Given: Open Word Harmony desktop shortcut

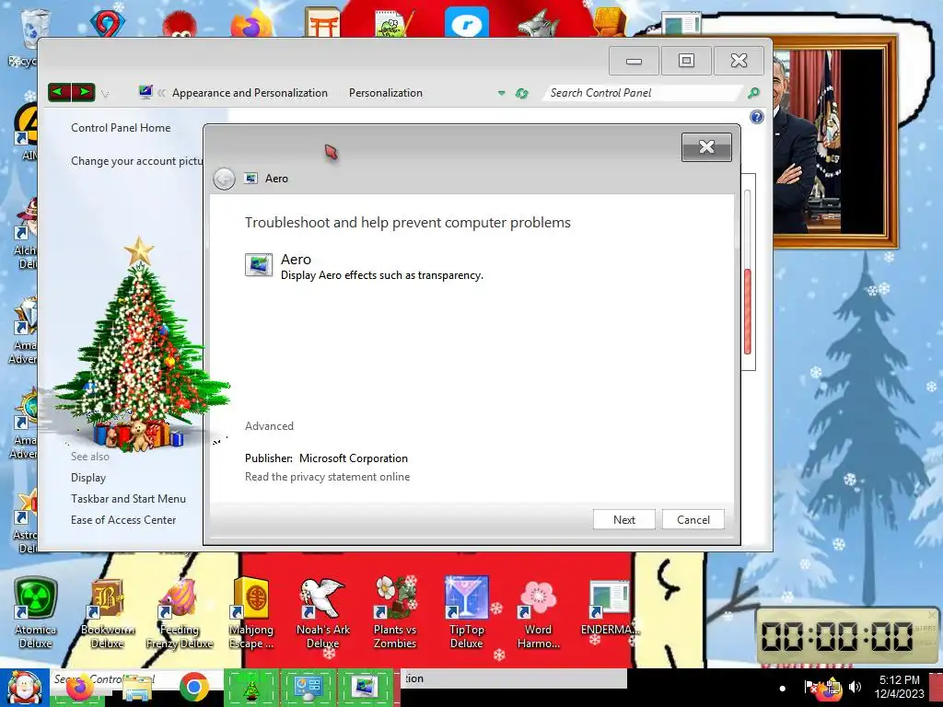Looking at the screenshot, I should click(x=538, y=612).
